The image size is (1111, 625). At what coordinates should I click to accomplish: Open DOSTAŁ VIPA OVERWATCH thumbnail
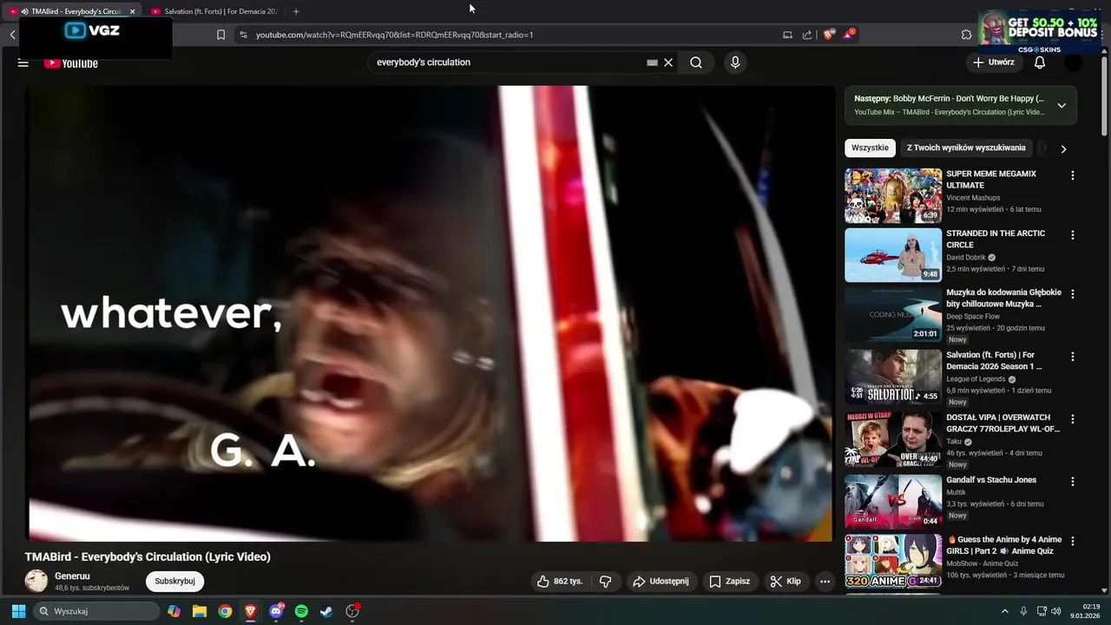893,439
